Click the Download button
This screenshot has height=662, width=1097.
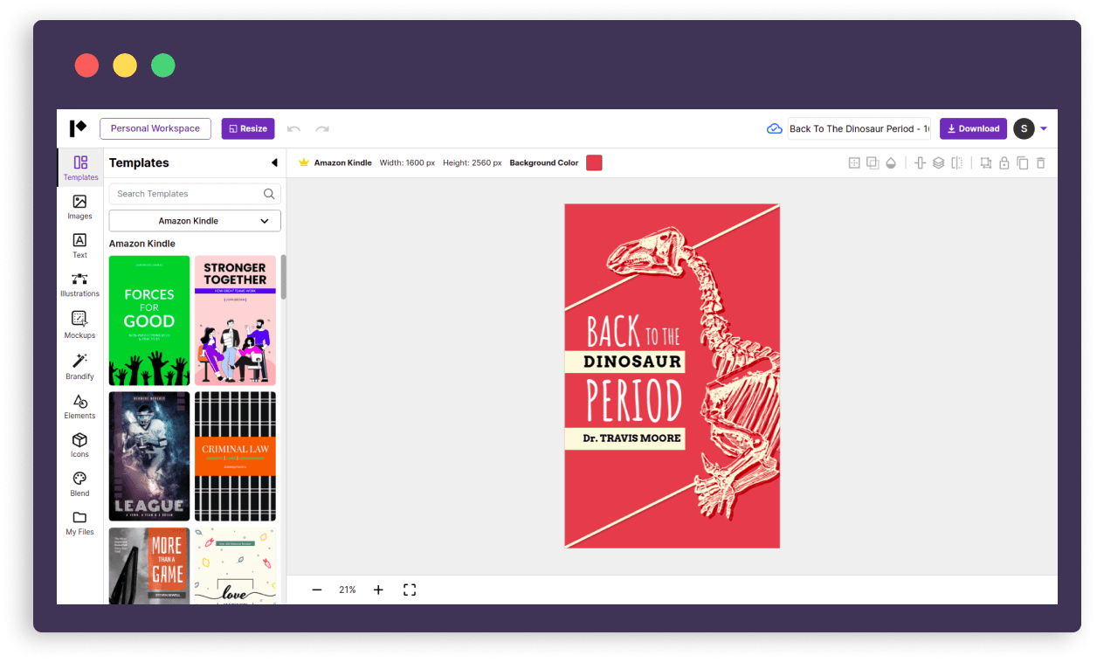973,128
